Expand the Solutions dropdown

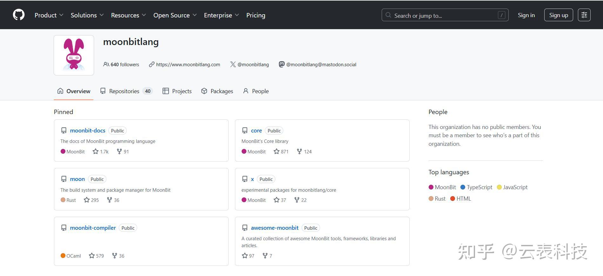(87, 15)
